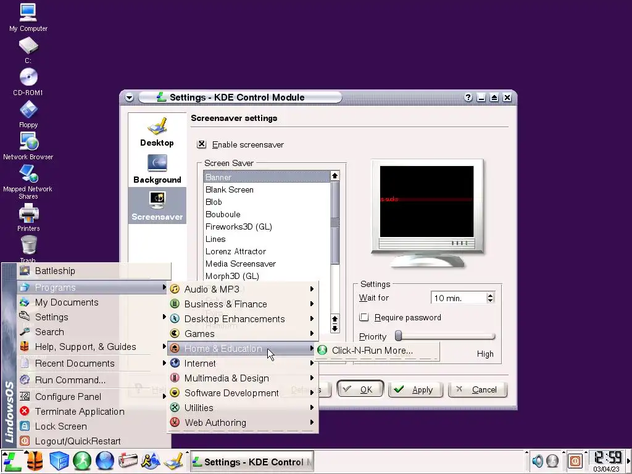Viewport: 632px width, 474px height.
Task: Open Mapped Network Shares icon
Action: tap(28, 182)
